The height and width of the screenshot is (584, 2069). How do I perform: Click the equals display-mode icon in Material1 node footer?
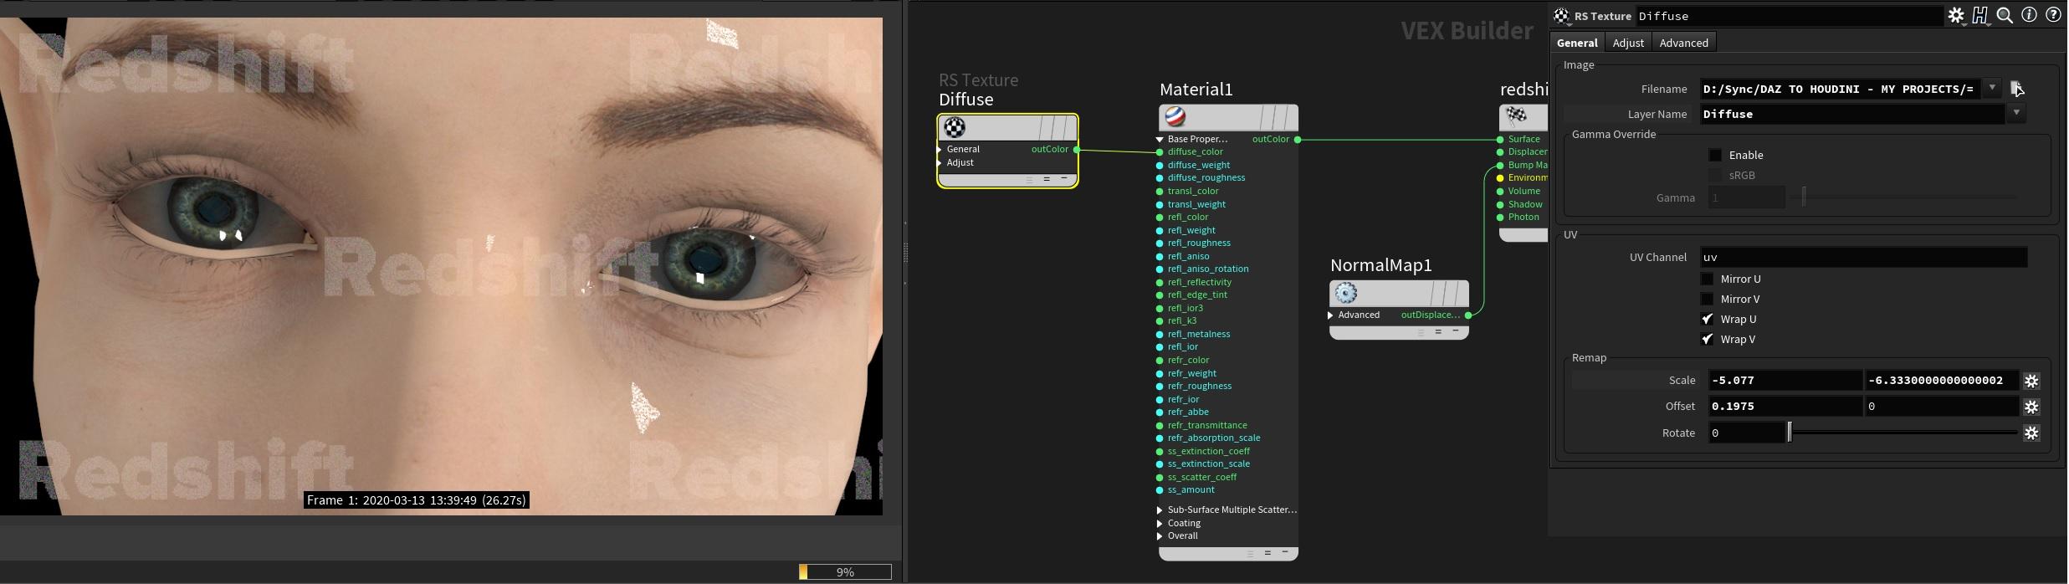click(1268, 552)
